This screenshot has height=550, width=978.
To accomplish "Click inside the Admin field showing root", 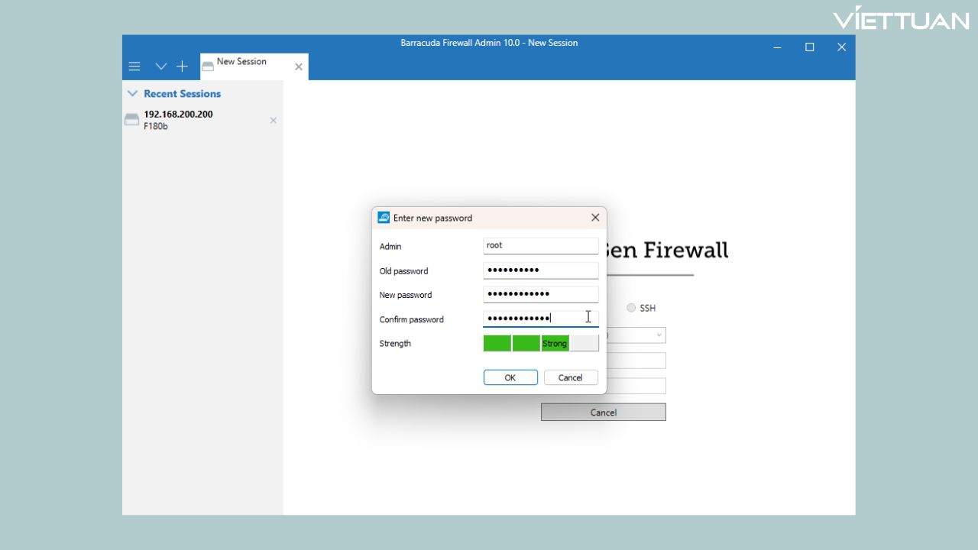I will (x=540, y=245).
